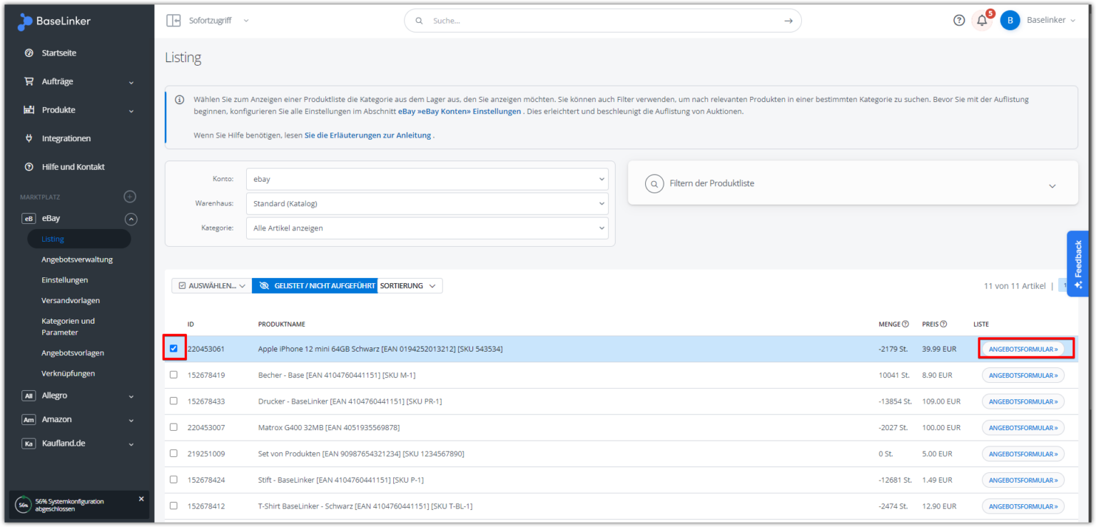Uncheck the Apple iPhone 12 mini checkbox
Viewport: 1096px width, 527px height.
[173, 349]
